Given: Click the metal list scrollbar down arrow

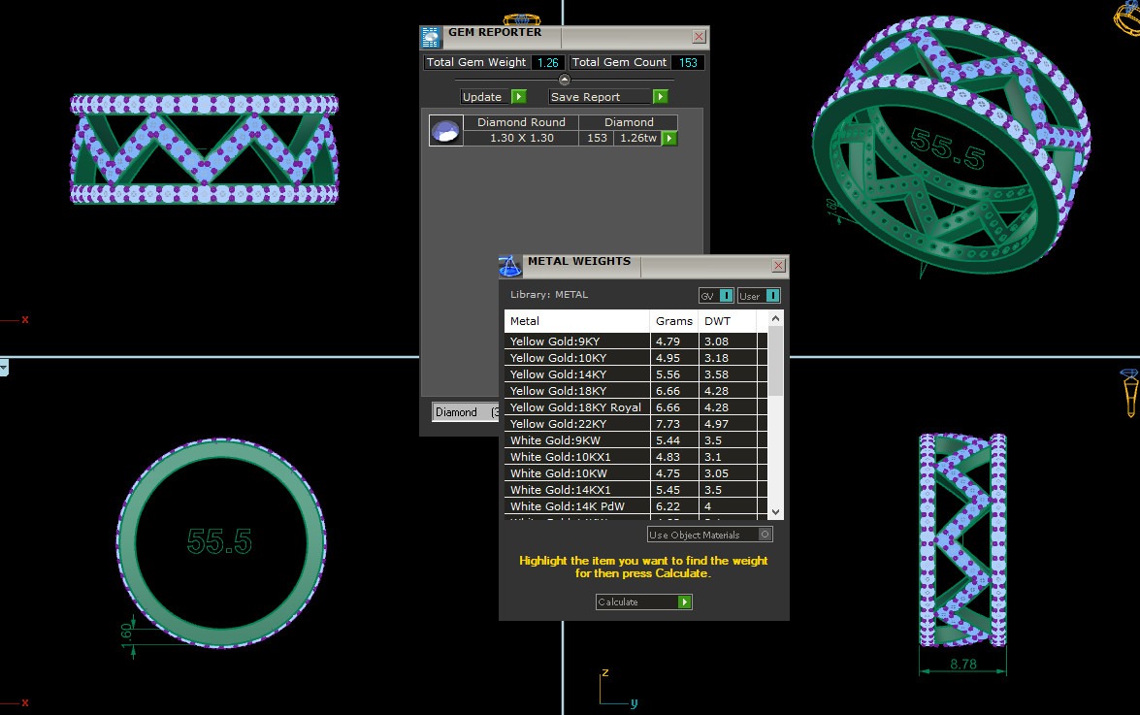Looking at the screenshot, I should (775, 511).
